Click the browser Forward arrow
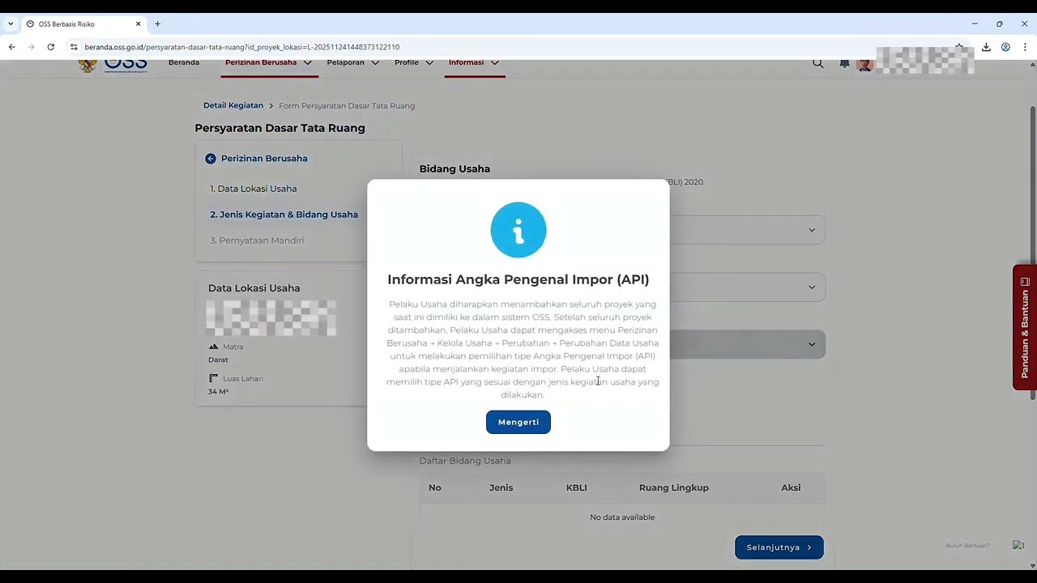The width and height of the screenshot is (1037, 583). 31,47
